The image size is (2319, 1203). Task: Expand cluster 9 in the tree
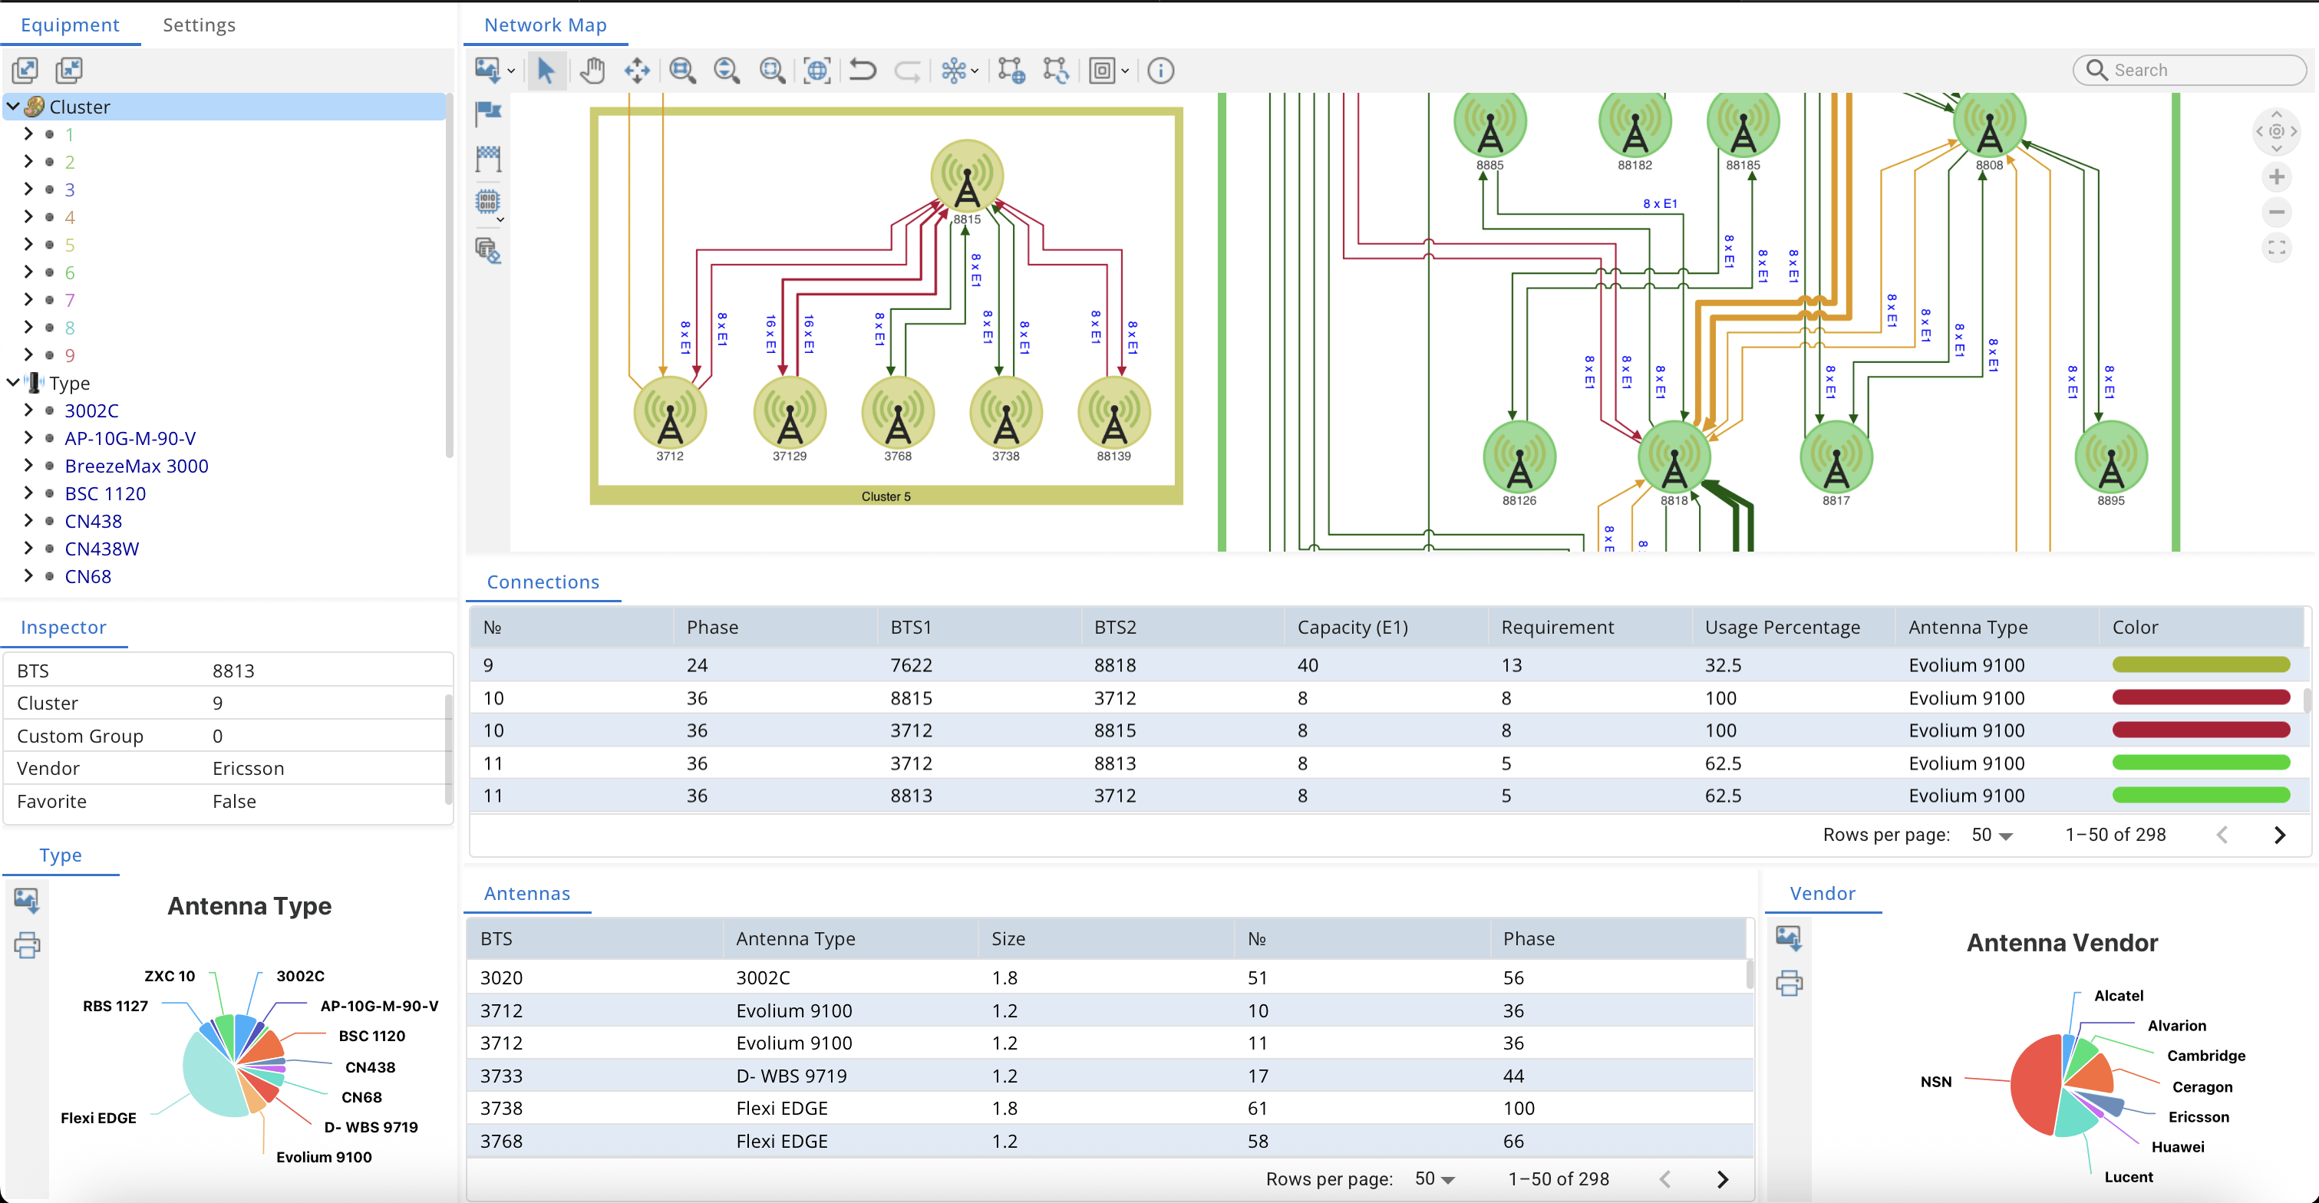coord(28,354)
